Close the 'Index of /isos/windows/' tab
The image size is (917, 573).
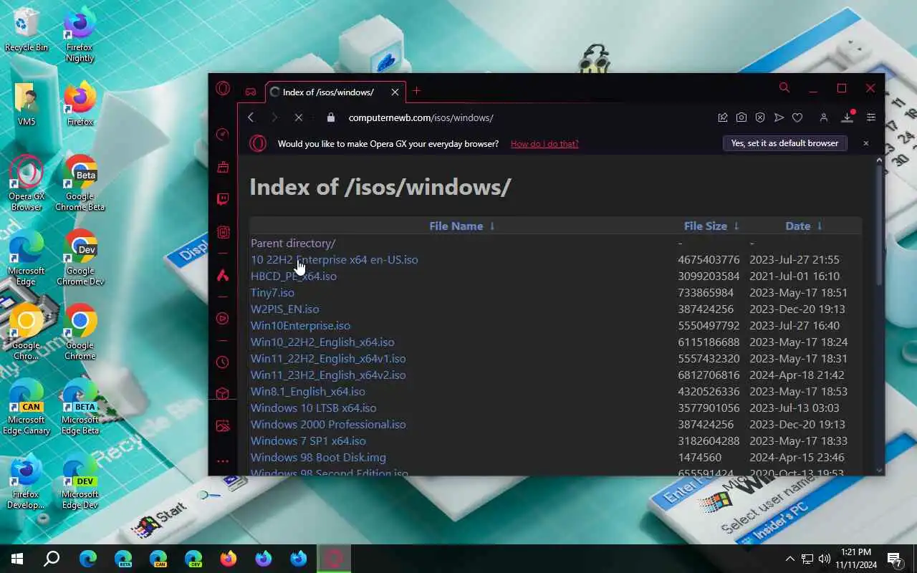point(395,92)
